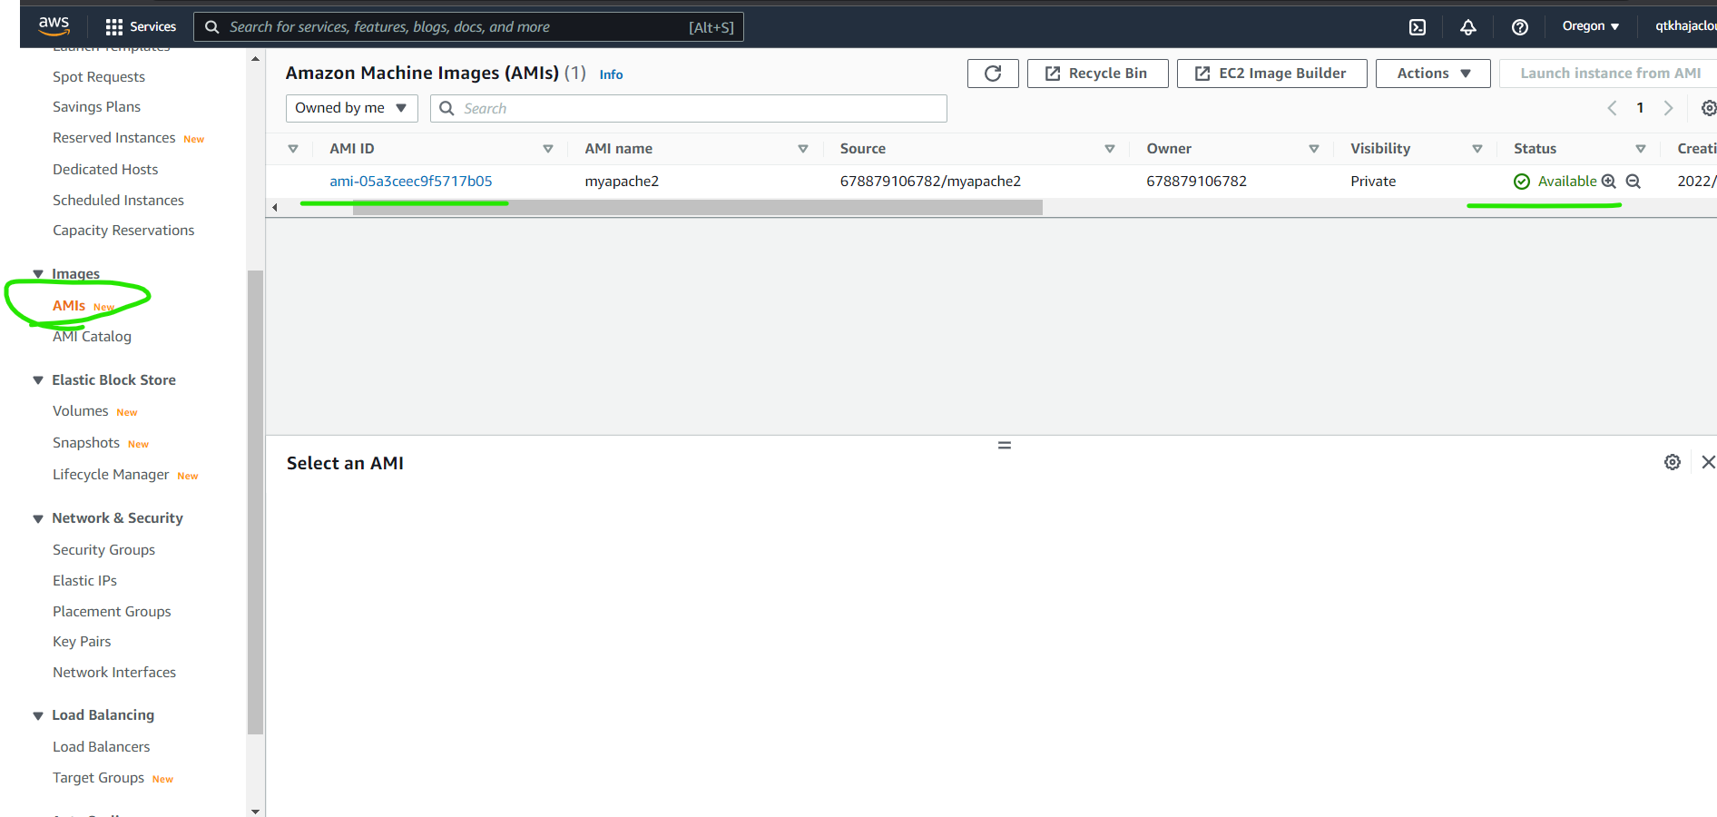The image size is (1717, 817).
Task: Open AMI Catalog in the sidebar
Action: tap(92, 337)
